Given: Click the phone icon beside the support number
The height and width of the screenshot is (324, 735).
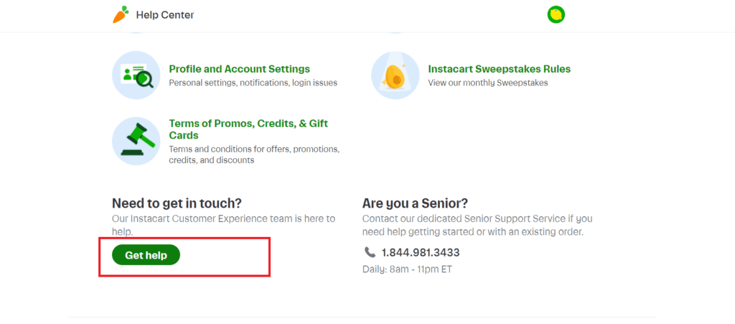Looking at the screenshot, I should coord(370,252).
